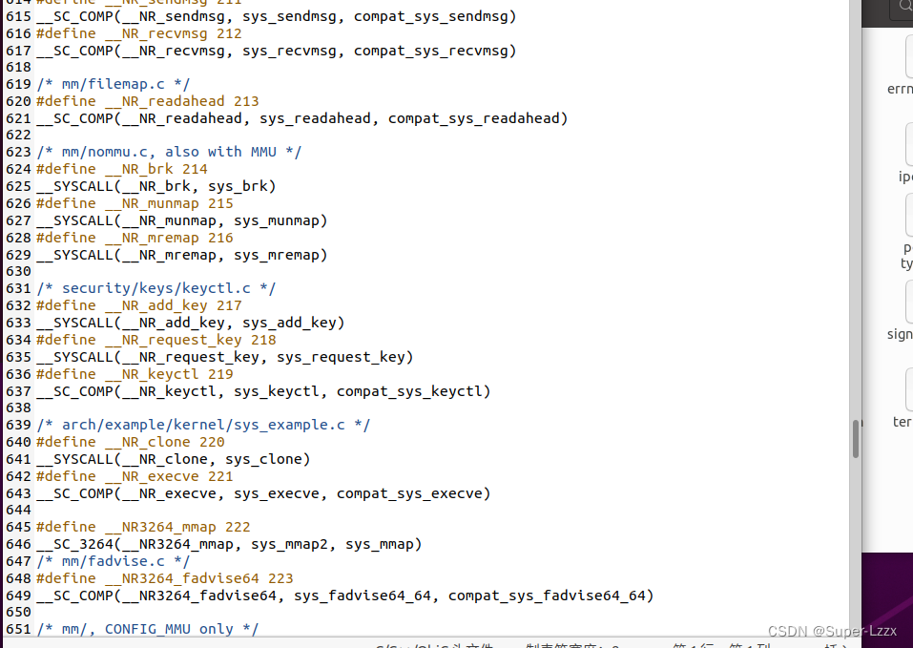Place cursor on '#define __NR_brk 214'
This screenshot has height=648, width=913.
122,169
